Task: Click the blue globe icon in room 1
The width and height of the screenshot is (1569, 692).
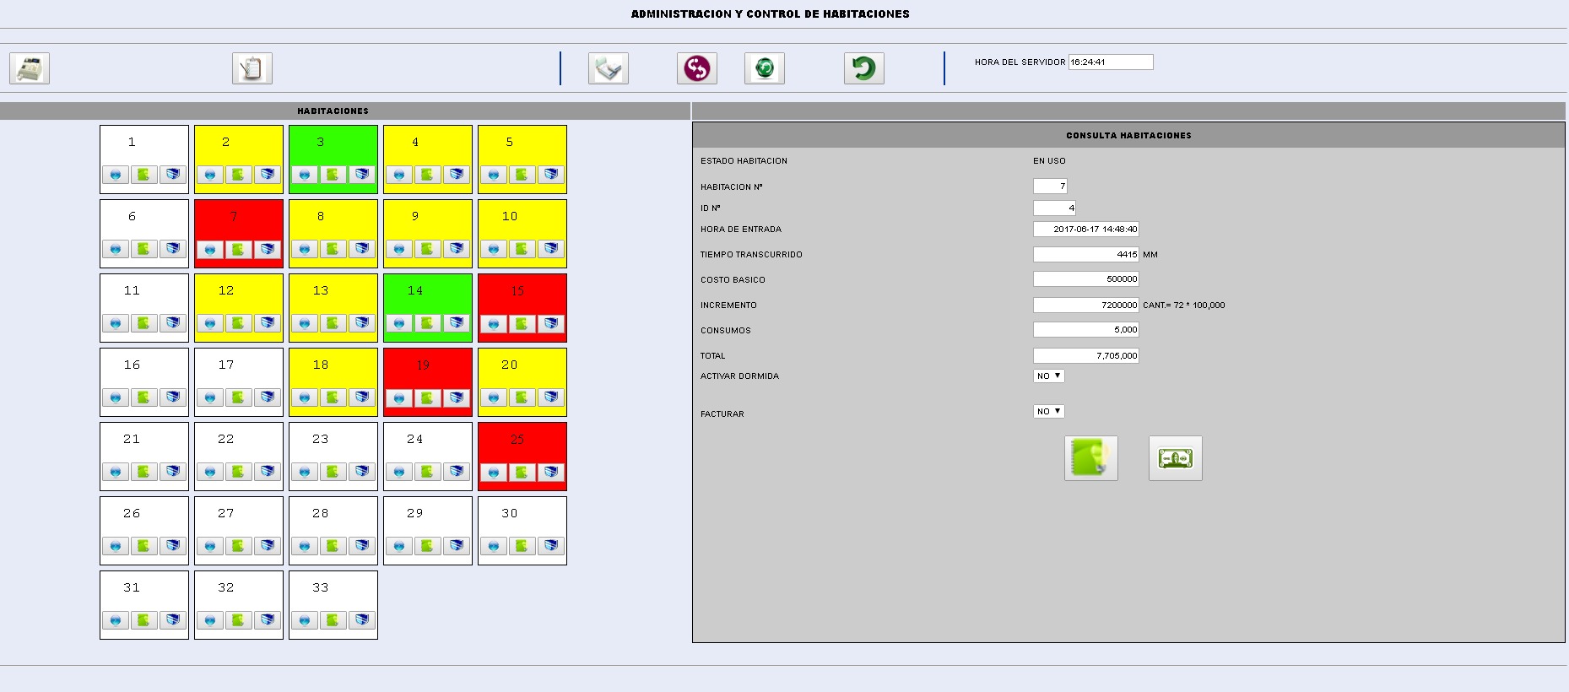Action: click(x=116, y=175)
